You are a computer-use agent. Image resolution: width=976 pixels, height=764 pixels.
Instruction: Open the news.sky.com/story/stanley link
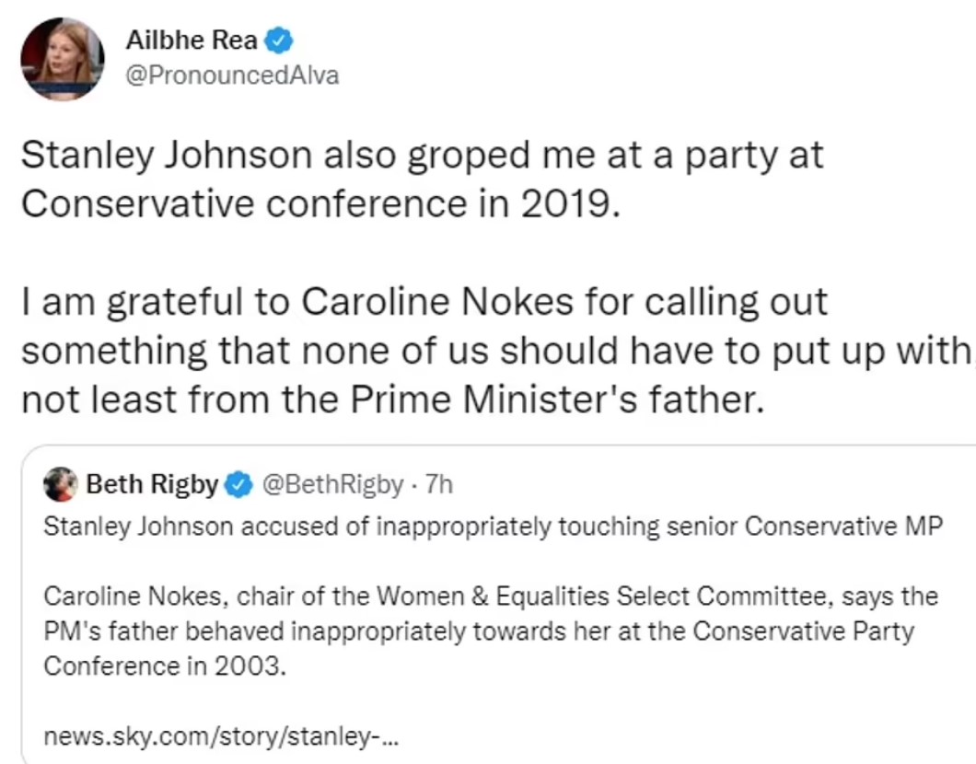click(220, 736)
